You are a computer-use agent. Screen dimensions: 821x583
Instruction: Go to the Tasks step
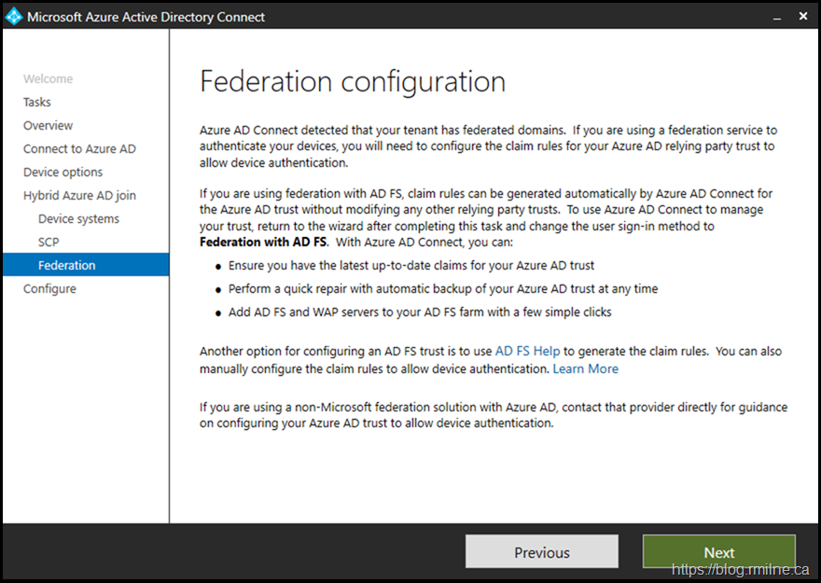tap(37, 103)
